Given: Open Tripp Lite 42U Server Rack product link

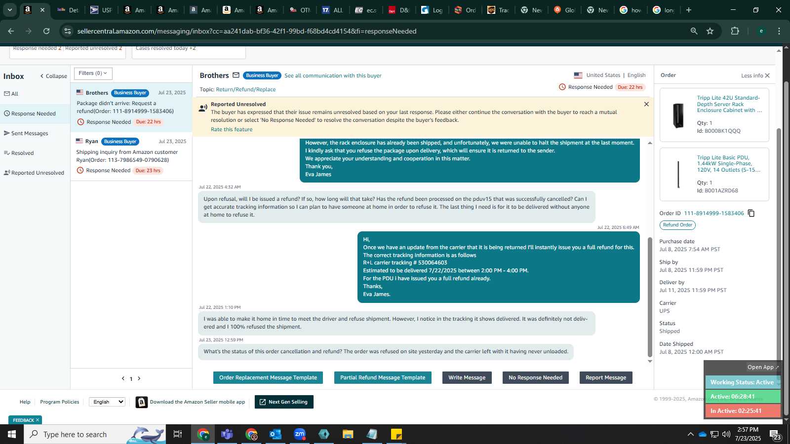Looking at the screenshot, I should 729,104.
